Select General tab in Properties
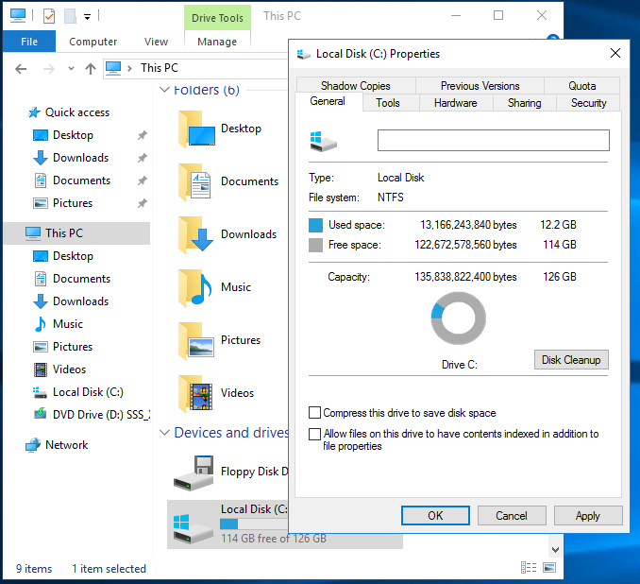This screenshot has width=640, height=584. click(x=328, y=101)
